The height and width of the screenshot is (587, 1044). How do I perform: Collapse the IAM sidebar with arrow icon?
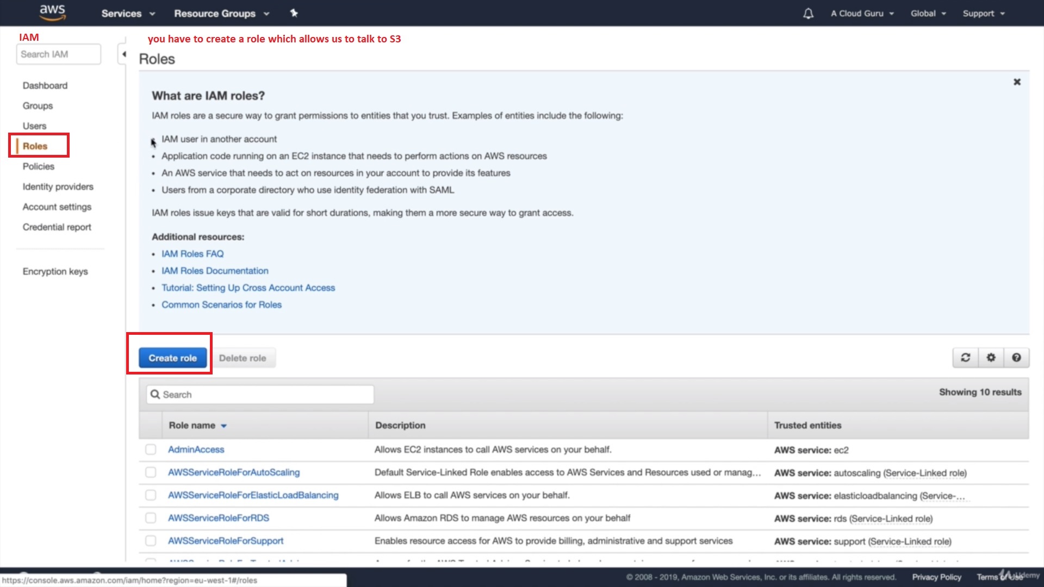tap(123, 54)
